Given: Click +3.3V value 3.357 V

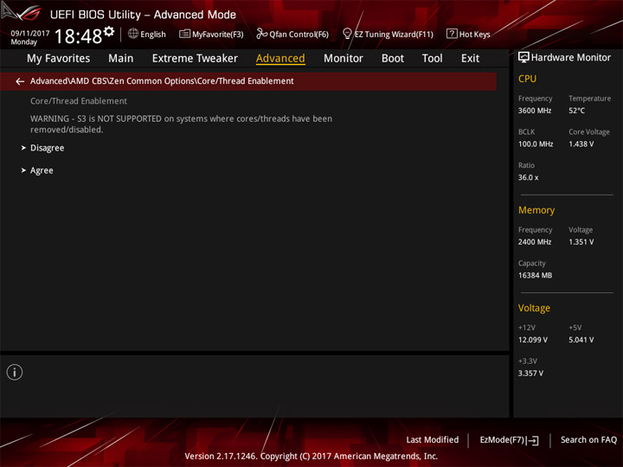Looking at the screenshot, I should [530, 374].
